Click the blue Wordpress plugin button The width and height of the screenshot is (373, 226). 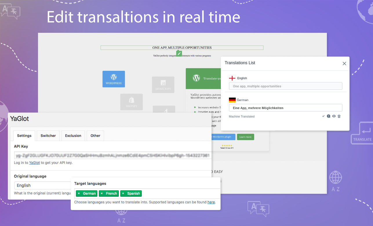tap(223, 137)
